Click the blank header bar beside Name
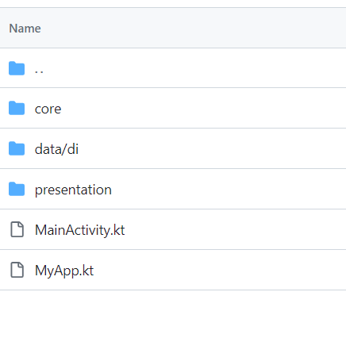The height and width of the screenshot is (338, 346). [x=194, y=28]
